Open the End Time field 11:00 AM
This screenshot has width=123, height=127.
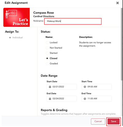pyautogui.click(x=96, y=99)
